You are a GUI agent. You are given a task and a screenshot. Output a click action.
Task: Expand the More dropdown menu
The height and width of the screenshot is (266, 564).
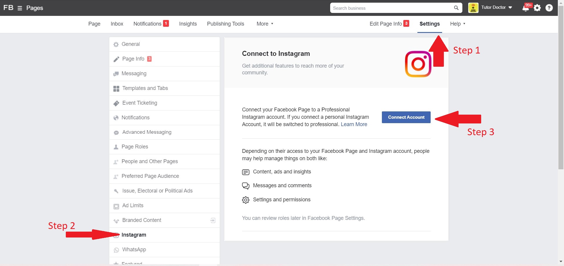265,24
